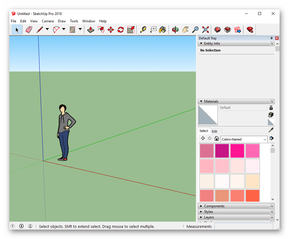Open the Camera menu

tap(48, 21)
